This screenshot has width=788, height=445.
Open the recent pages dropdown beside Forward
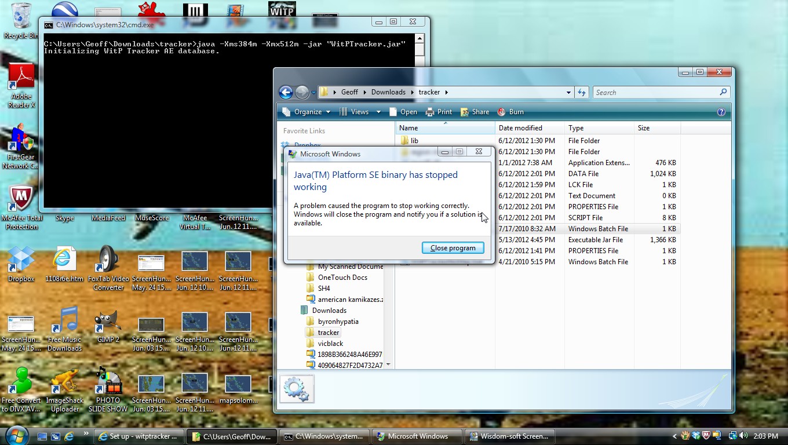[x=313, y=92]
